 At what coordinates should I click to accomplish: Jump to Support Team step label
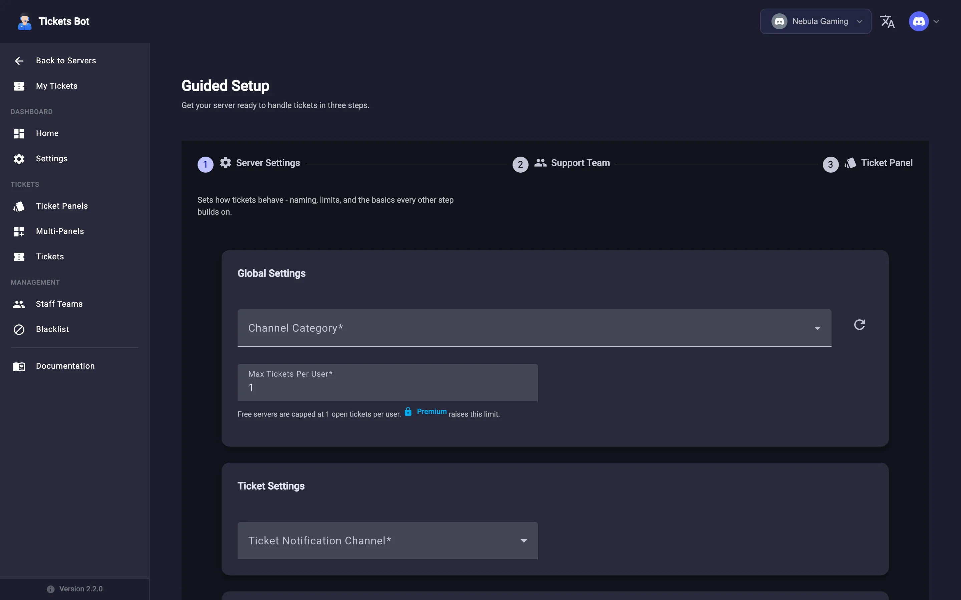(x=580, y=163)
